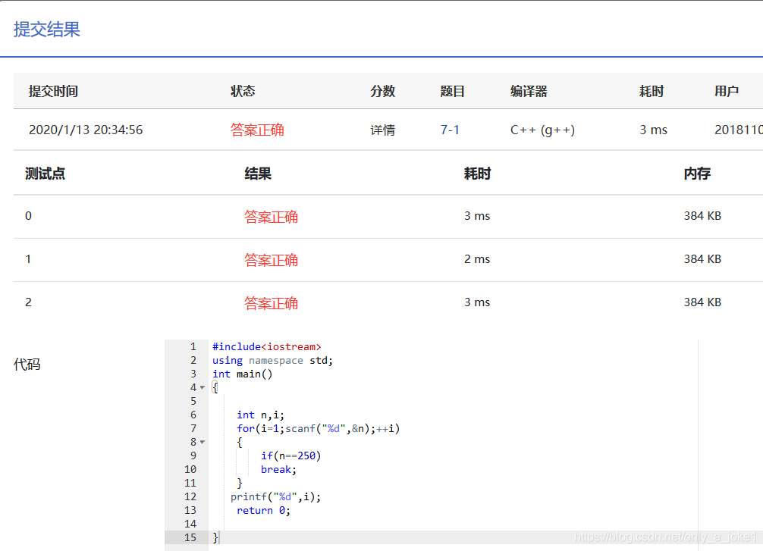Click the 3 ms time for test point 0

click(477, 216)
